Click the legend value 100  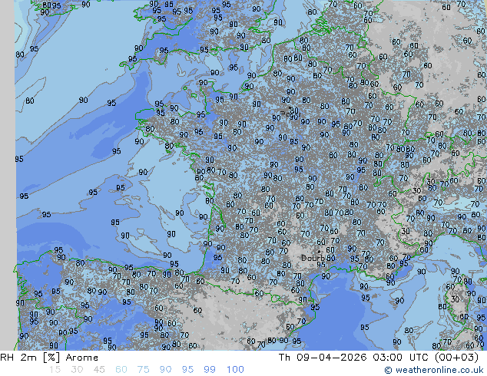[x=235, y=370]
